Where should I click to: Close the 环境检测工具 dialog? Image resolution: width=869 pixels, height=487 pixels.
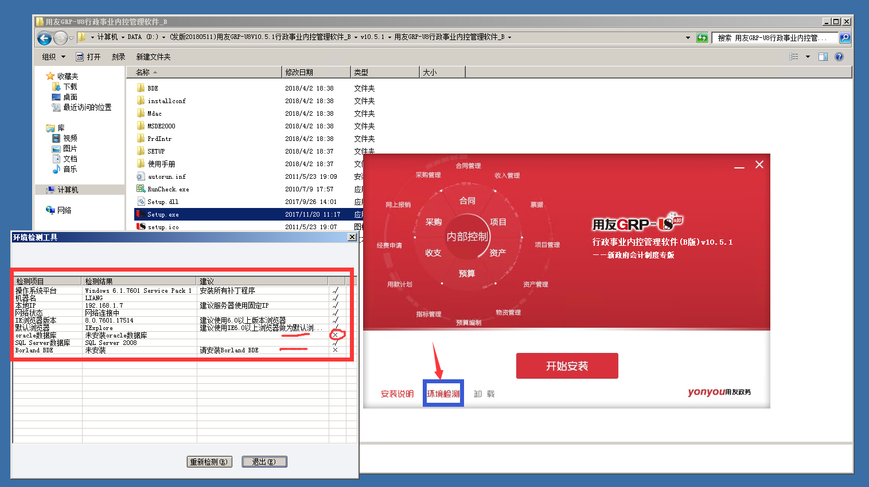click(352, 237)
